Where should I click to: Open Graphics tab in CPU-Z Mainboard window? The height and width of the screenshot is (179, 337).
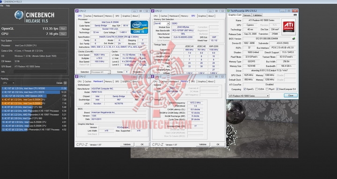click(x=126, y=82)
